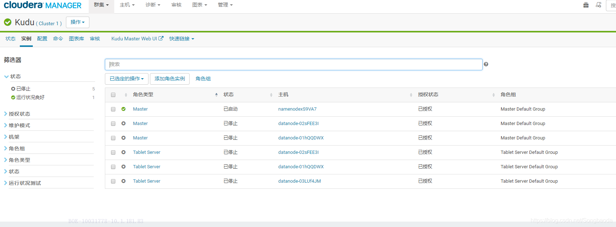Check the Master row checkbox for datanode-01hQQDWX

[x=113, y=138]
